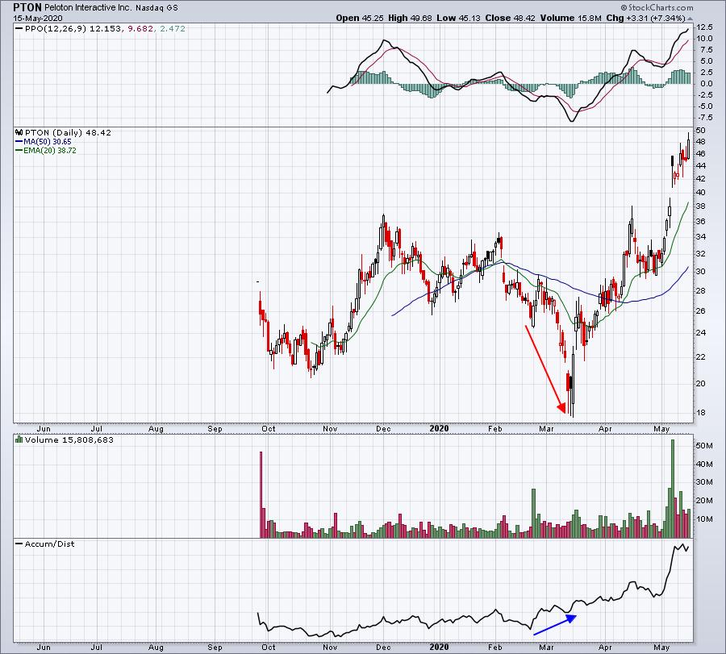The width and height of the screenshot is (726, 654).
Task: Click the 2020 marker on the price axis
Action: [x=439, y=427]
